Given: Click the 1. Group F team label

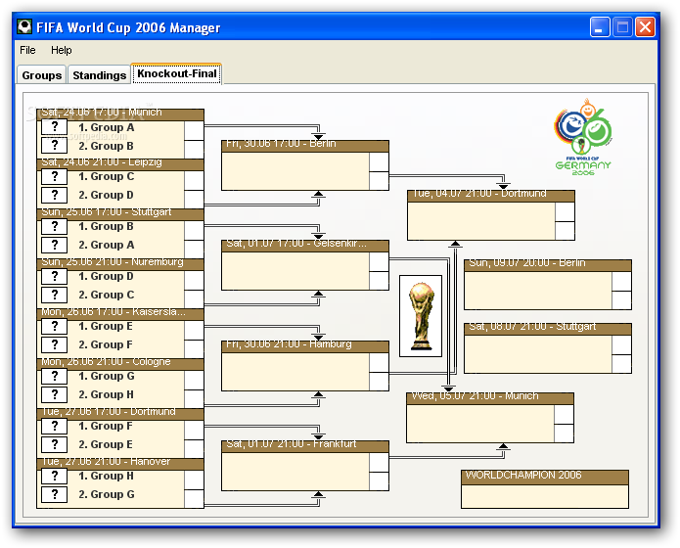Looking at the screenshot, I should tap(106, 426).
